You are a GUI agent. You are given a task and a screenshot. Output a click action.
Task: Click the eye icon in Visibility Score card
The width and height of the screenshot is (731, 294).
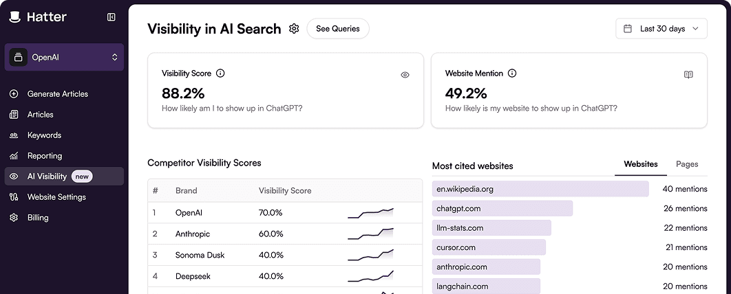click(x=405, y=75)
